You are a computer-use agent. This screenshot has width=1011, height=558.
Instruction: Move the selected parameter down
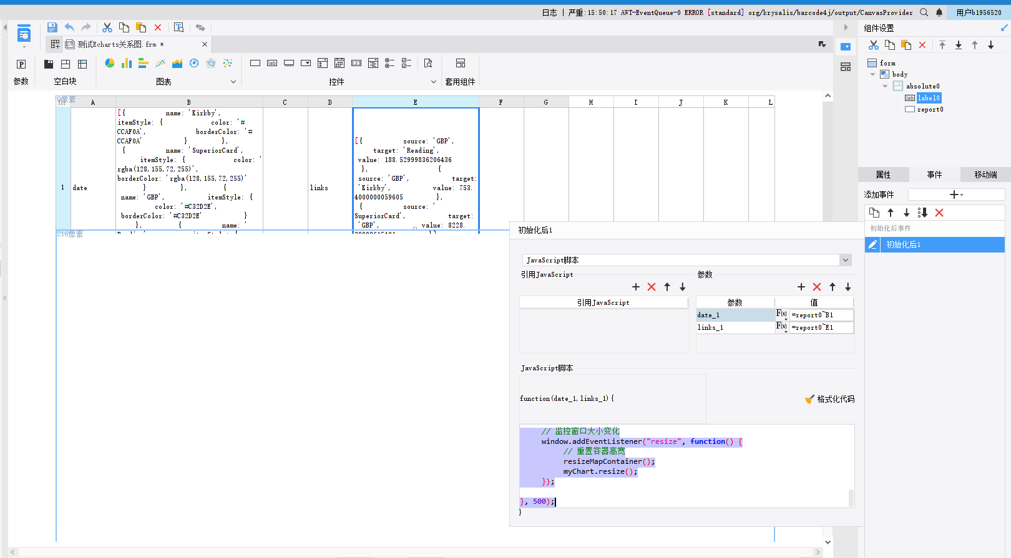(848, 287)
